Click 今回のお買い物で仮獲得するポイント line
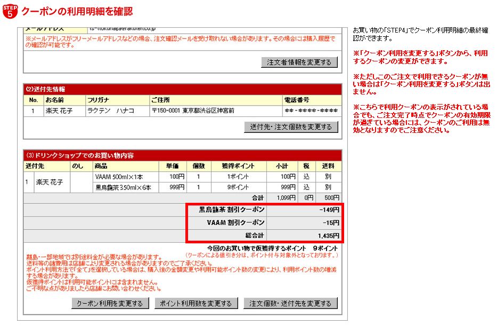The image size is (497, 325). (273, 248)
